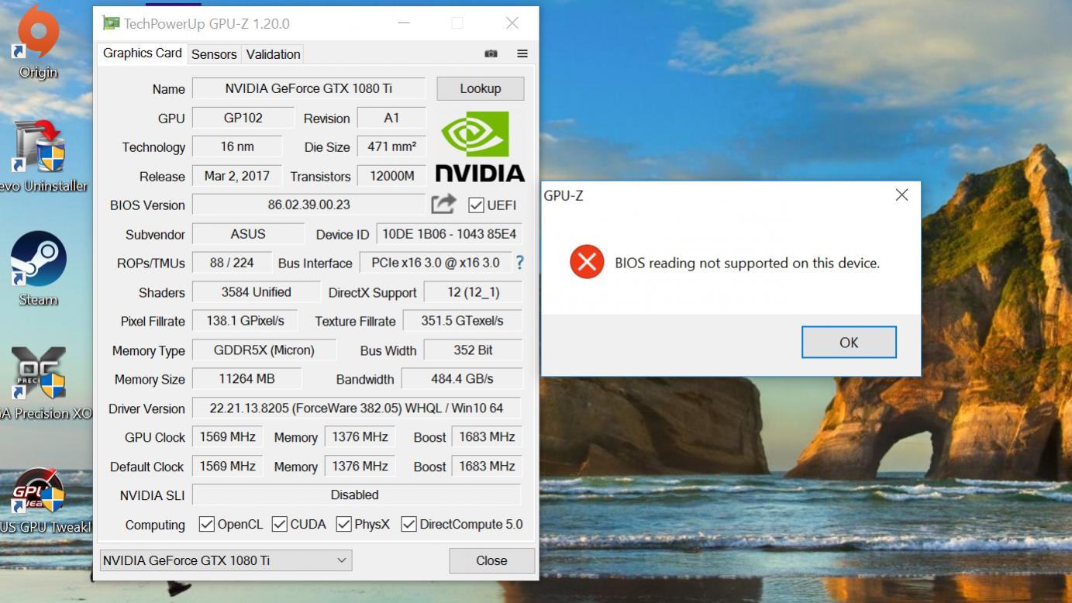Click the Die Size field 471 mm²
1072x603 pixels.
pyautogui.click(x=391, y=146)
